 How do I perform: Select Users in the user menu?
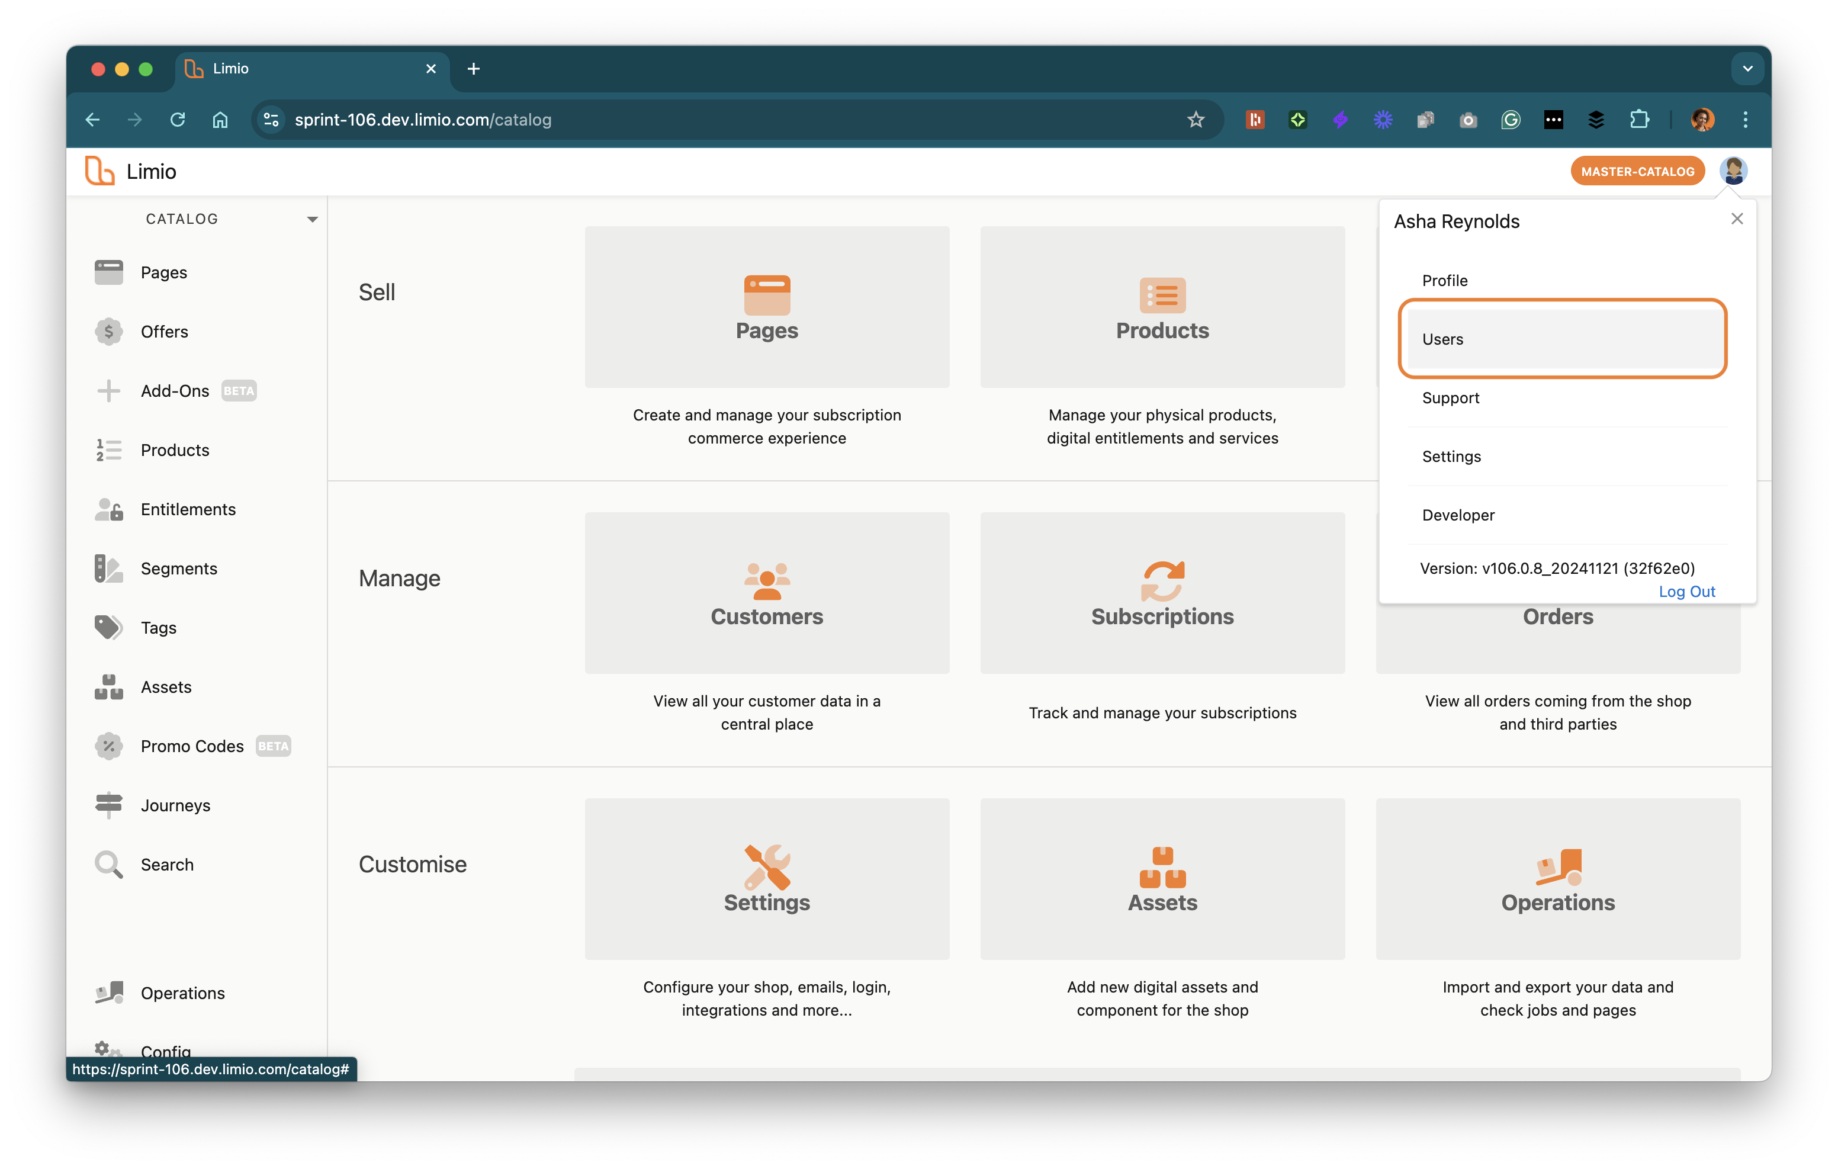pos(1566,339)
